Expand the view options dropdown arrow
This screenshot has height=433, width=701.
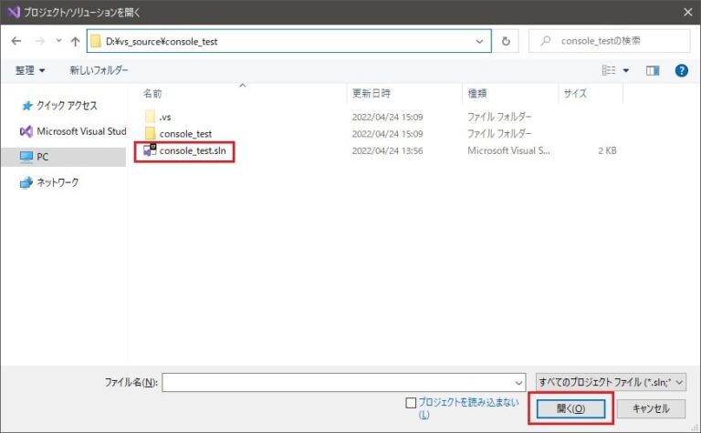click(626, 70)
